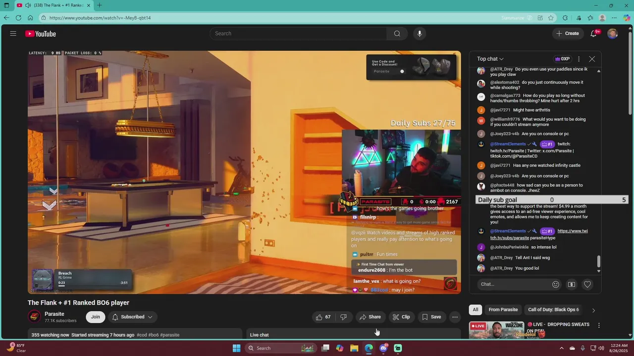This screenshot has width=634, height=356.
Task: Expand the Subscribed notification dropdown
Action: 132,317
